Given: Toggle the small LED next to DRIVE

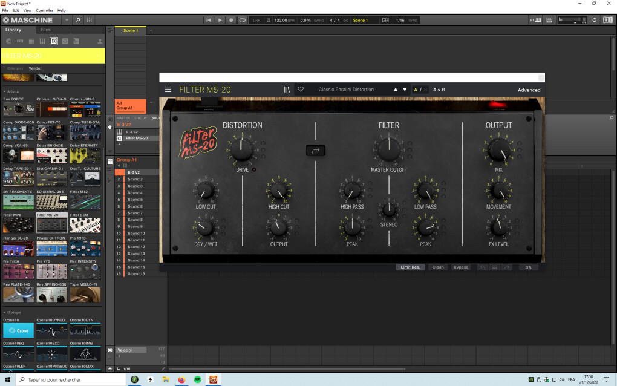Looking at the screenshot, I should (254, 169).
